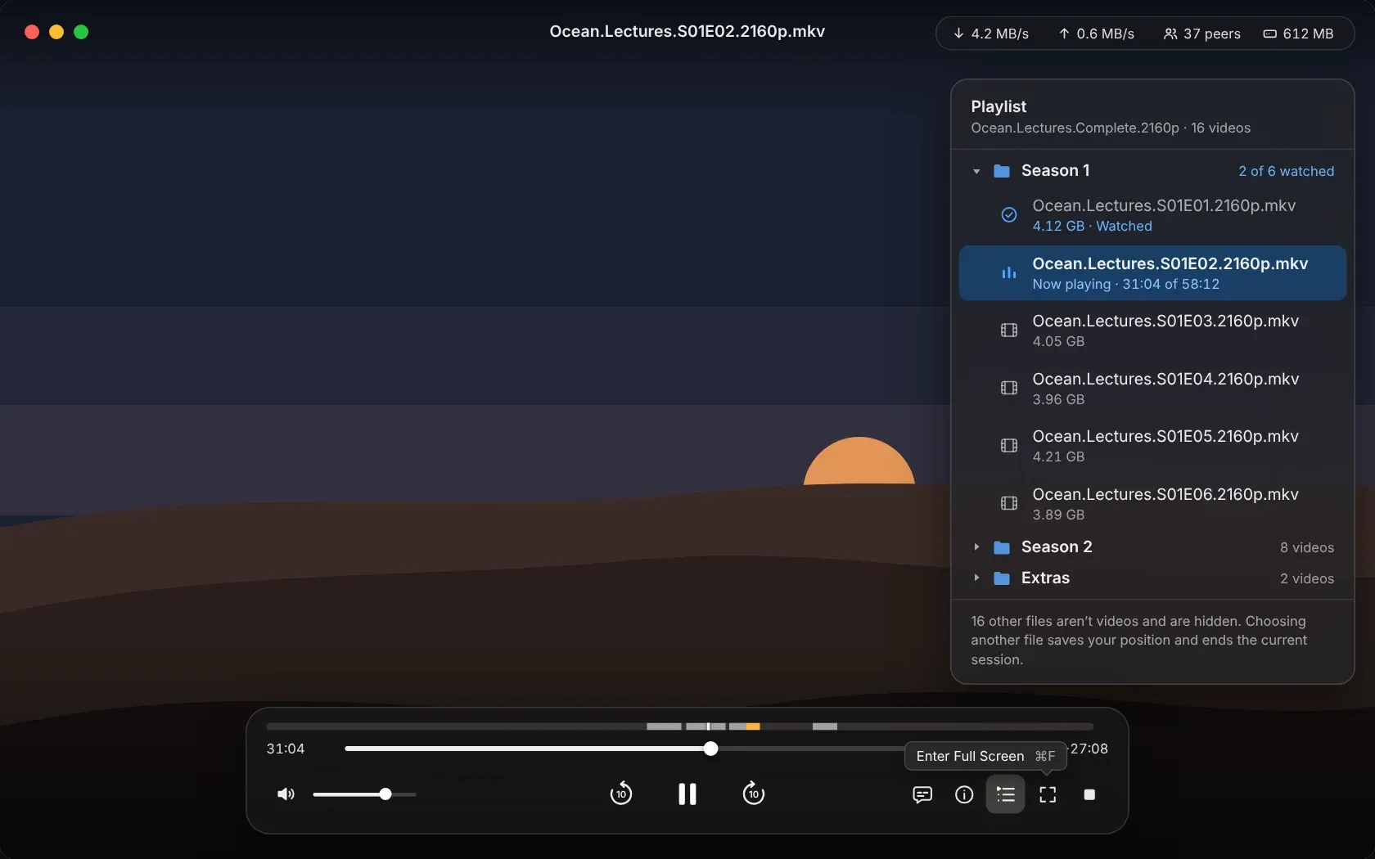Image resolution: width=1375 pixels, height=859 pixels.
Task: Click the 37 peers indicator
Action: click(x=1201, y=34)
